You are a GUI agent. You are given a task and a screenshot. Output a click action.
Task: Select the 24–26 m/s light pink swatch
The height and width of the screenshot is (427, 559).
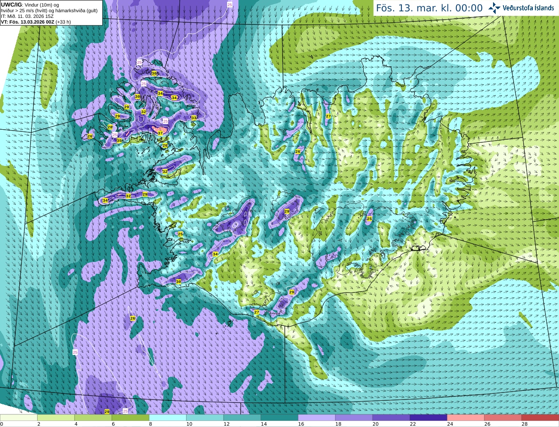(466, 417)
